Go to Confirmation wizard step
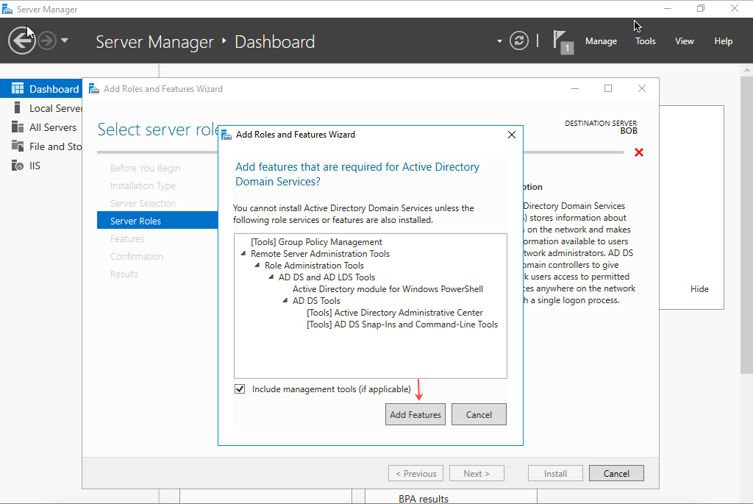This screenshot has width=753, height=504. coord(136,257)
